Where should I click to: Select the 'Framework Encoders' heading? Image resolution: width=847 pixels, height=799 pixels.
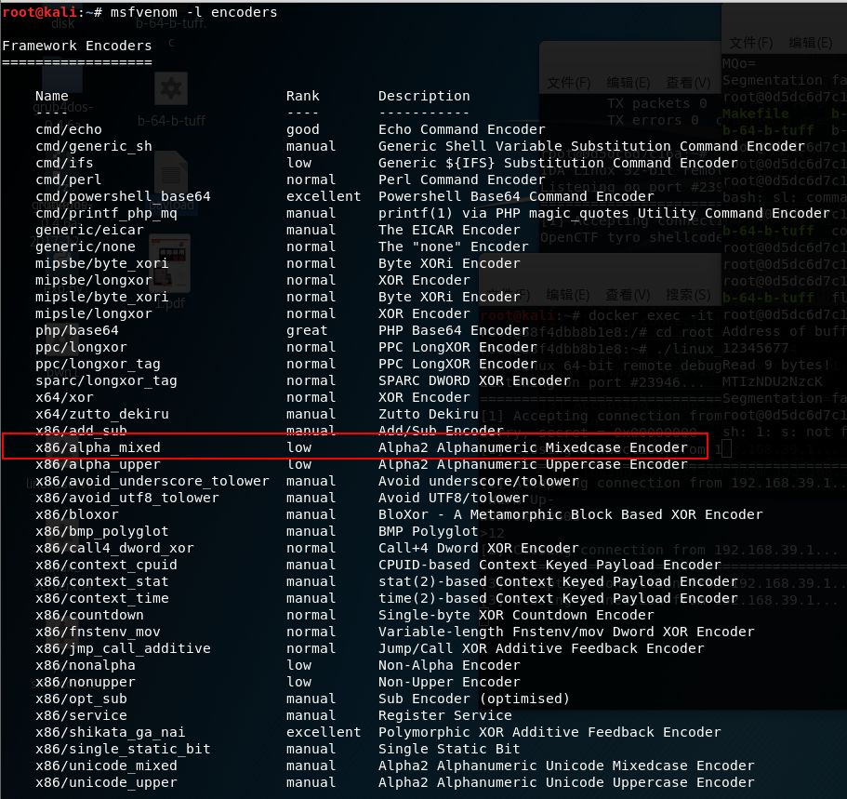(x=77, y=46)
